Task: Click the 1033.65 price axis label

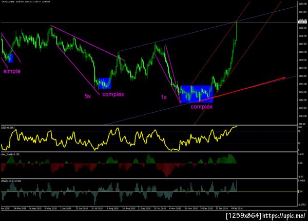Action: click(x=302, y=108)
